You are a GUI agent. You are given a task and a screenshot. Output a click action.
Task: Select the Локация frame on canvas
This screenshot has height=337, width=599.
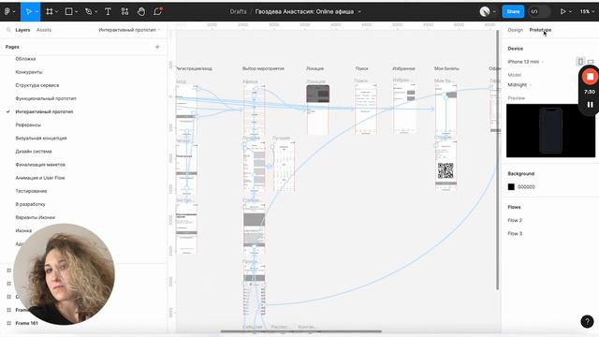318,110
